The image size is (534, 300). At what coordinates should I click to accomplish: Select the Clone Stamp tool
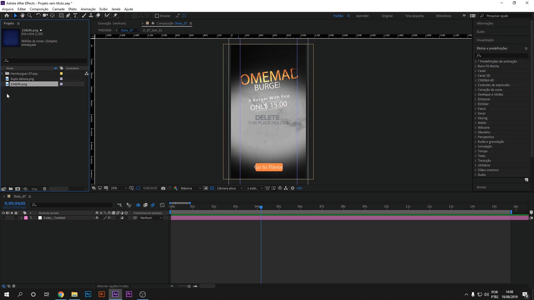[91, 16]
